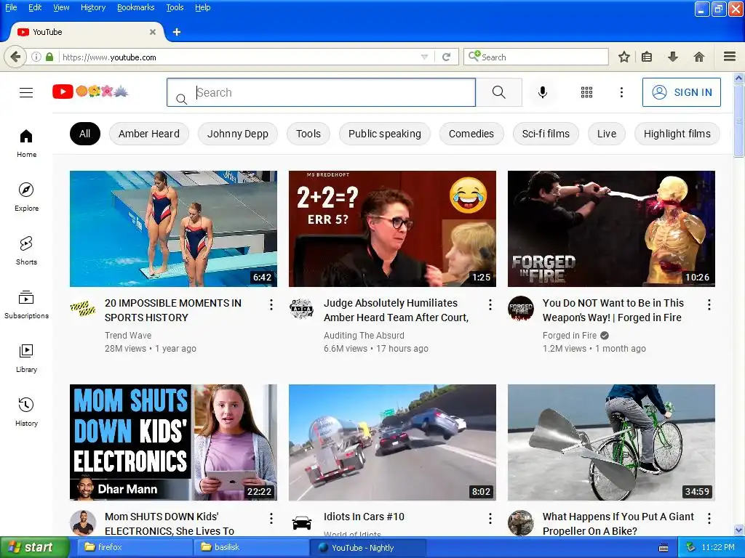Click the page scrollbar down arrow
The width and height of the screenshot is (745, 558).
739,530
